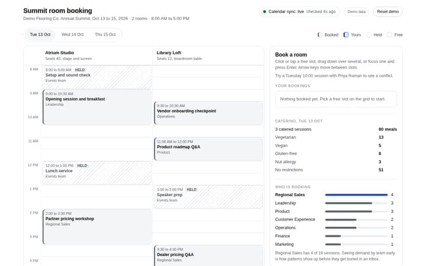Screen dimensions: 426x266
Task: Click the Nut allergy count row
Action: pyautogui.click(x=336, y=162)
